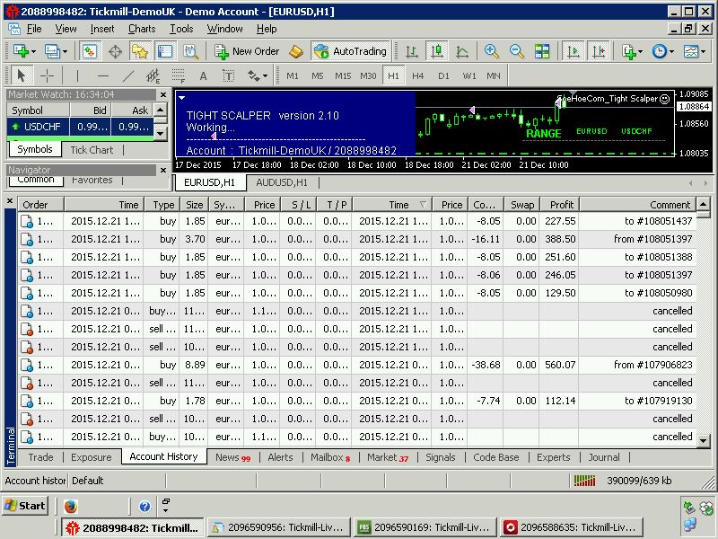The image size is (718, 539).
Task: Click the New Order button
Action: coord(247,51)
